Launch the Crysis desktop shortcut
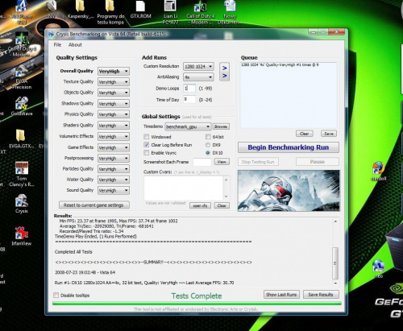 22,204
